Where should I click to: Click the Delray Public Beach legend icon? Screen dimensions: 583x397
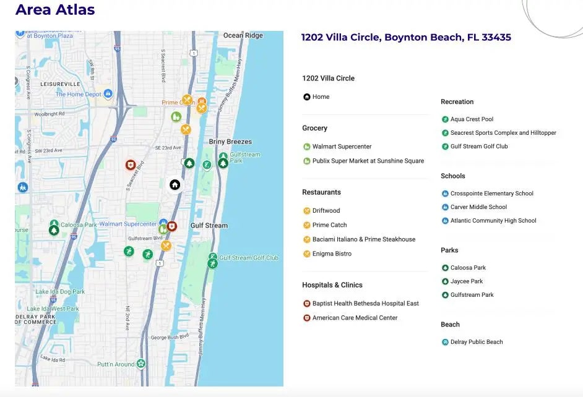(445, 342)
